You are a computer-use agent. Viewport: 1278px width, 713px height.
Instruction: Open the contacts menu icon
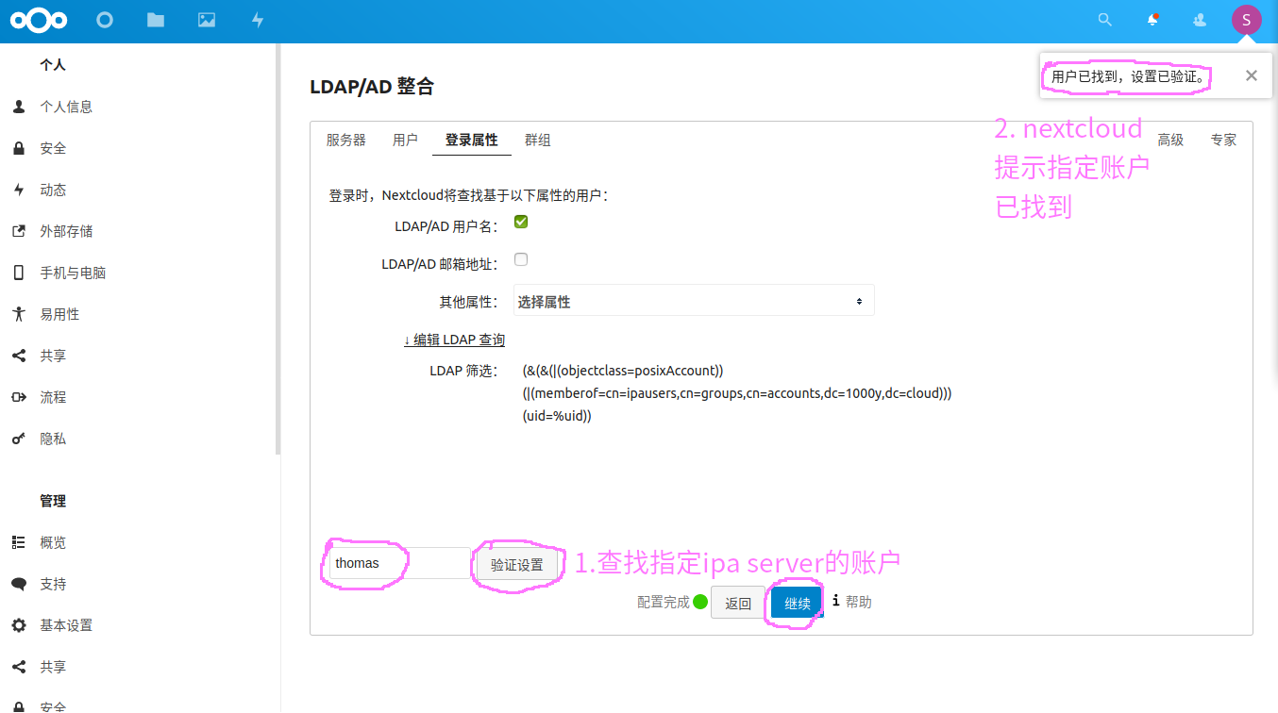click(x=1200, y=20)
